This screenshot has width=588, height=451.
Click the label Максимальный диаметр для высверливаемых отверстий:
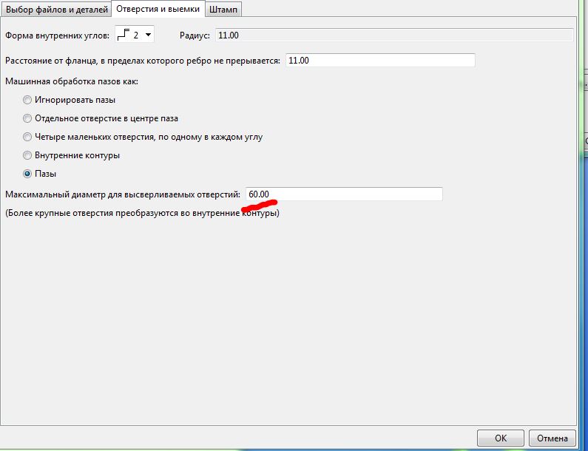123,194
